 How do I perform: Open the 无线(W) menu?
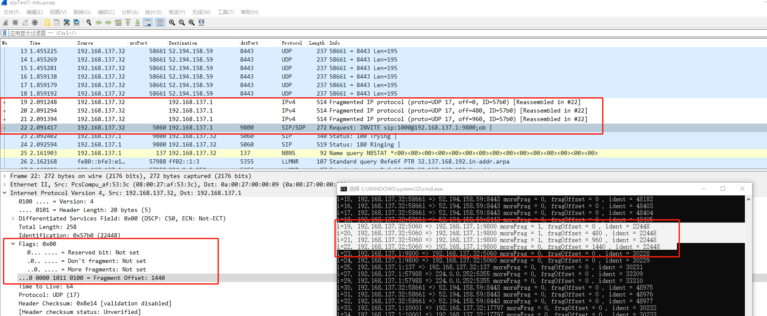201,12
